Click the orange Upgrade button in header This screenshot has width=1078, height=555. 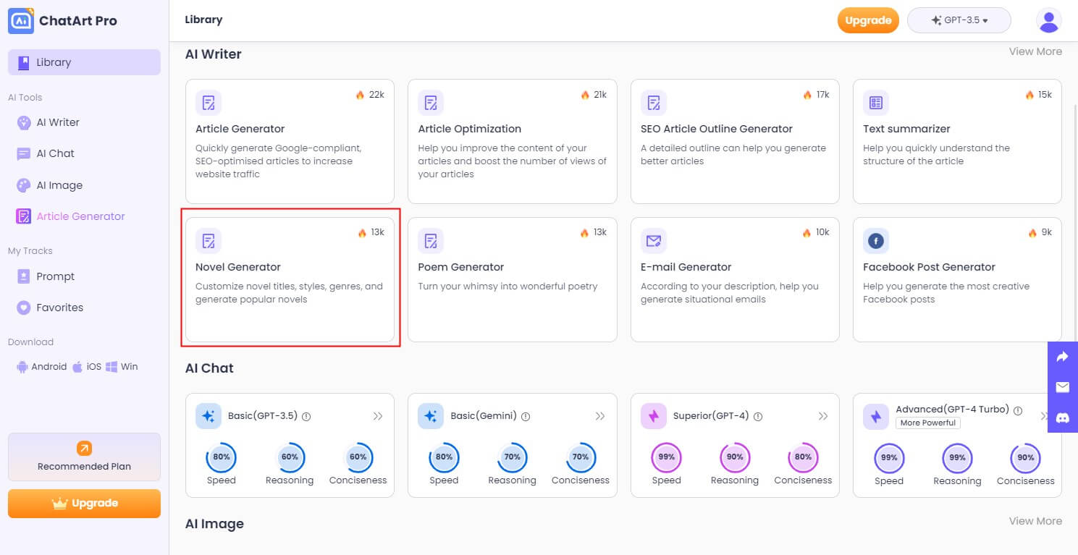pos(868,20)
